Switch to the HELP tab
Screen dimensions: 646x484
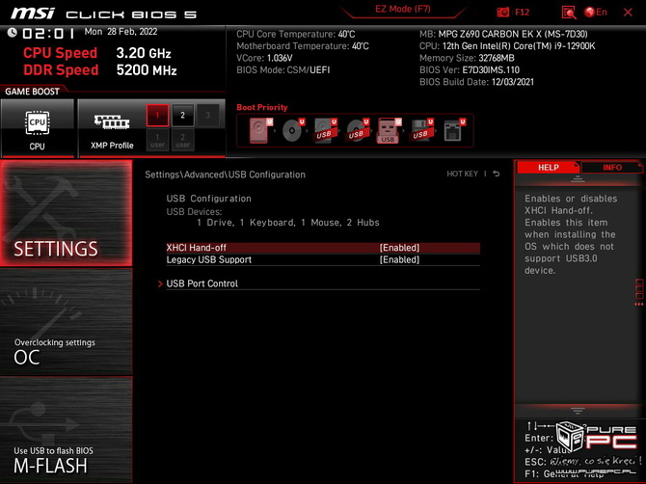pos(548,167)
